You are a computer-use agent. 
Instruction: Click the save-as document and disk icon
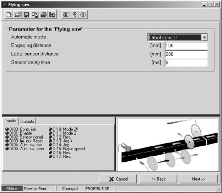coord(35,15)
